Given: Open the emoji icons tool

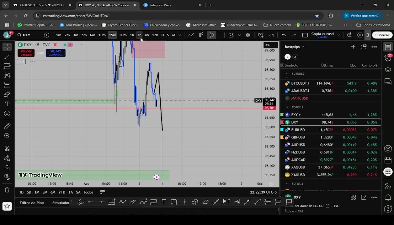Looking at the screenshot, I should click(7, 114).
